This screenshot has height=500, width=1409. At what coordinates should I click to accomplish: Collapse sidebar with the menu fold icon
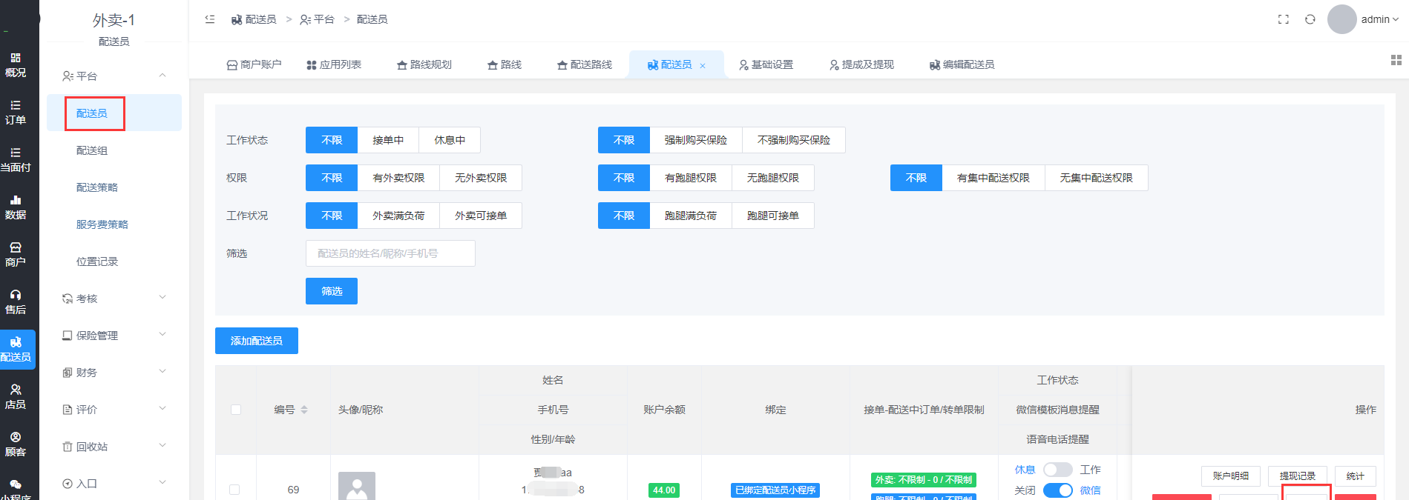tap(210, 19)
